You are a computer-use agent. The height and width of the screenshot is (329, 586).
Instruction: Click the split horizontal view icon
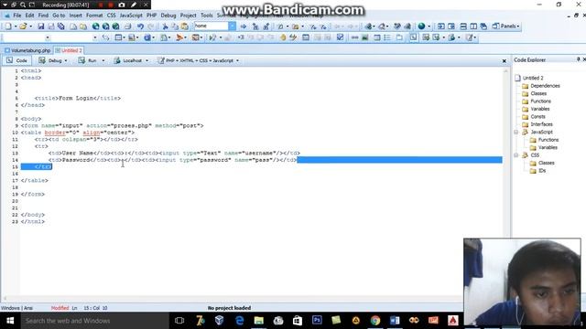pyautogui.click(x=463, y=27)
